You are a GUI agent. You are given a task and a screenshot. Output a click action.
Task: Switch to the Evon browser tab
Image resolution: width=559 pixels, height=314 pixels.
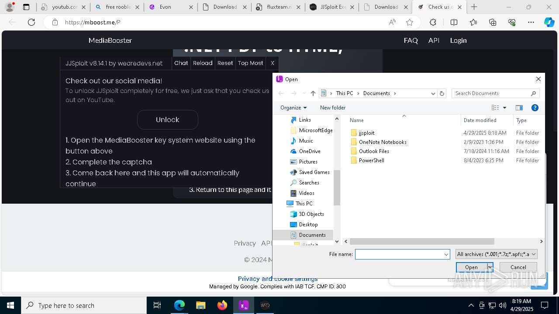pos(171,7)
